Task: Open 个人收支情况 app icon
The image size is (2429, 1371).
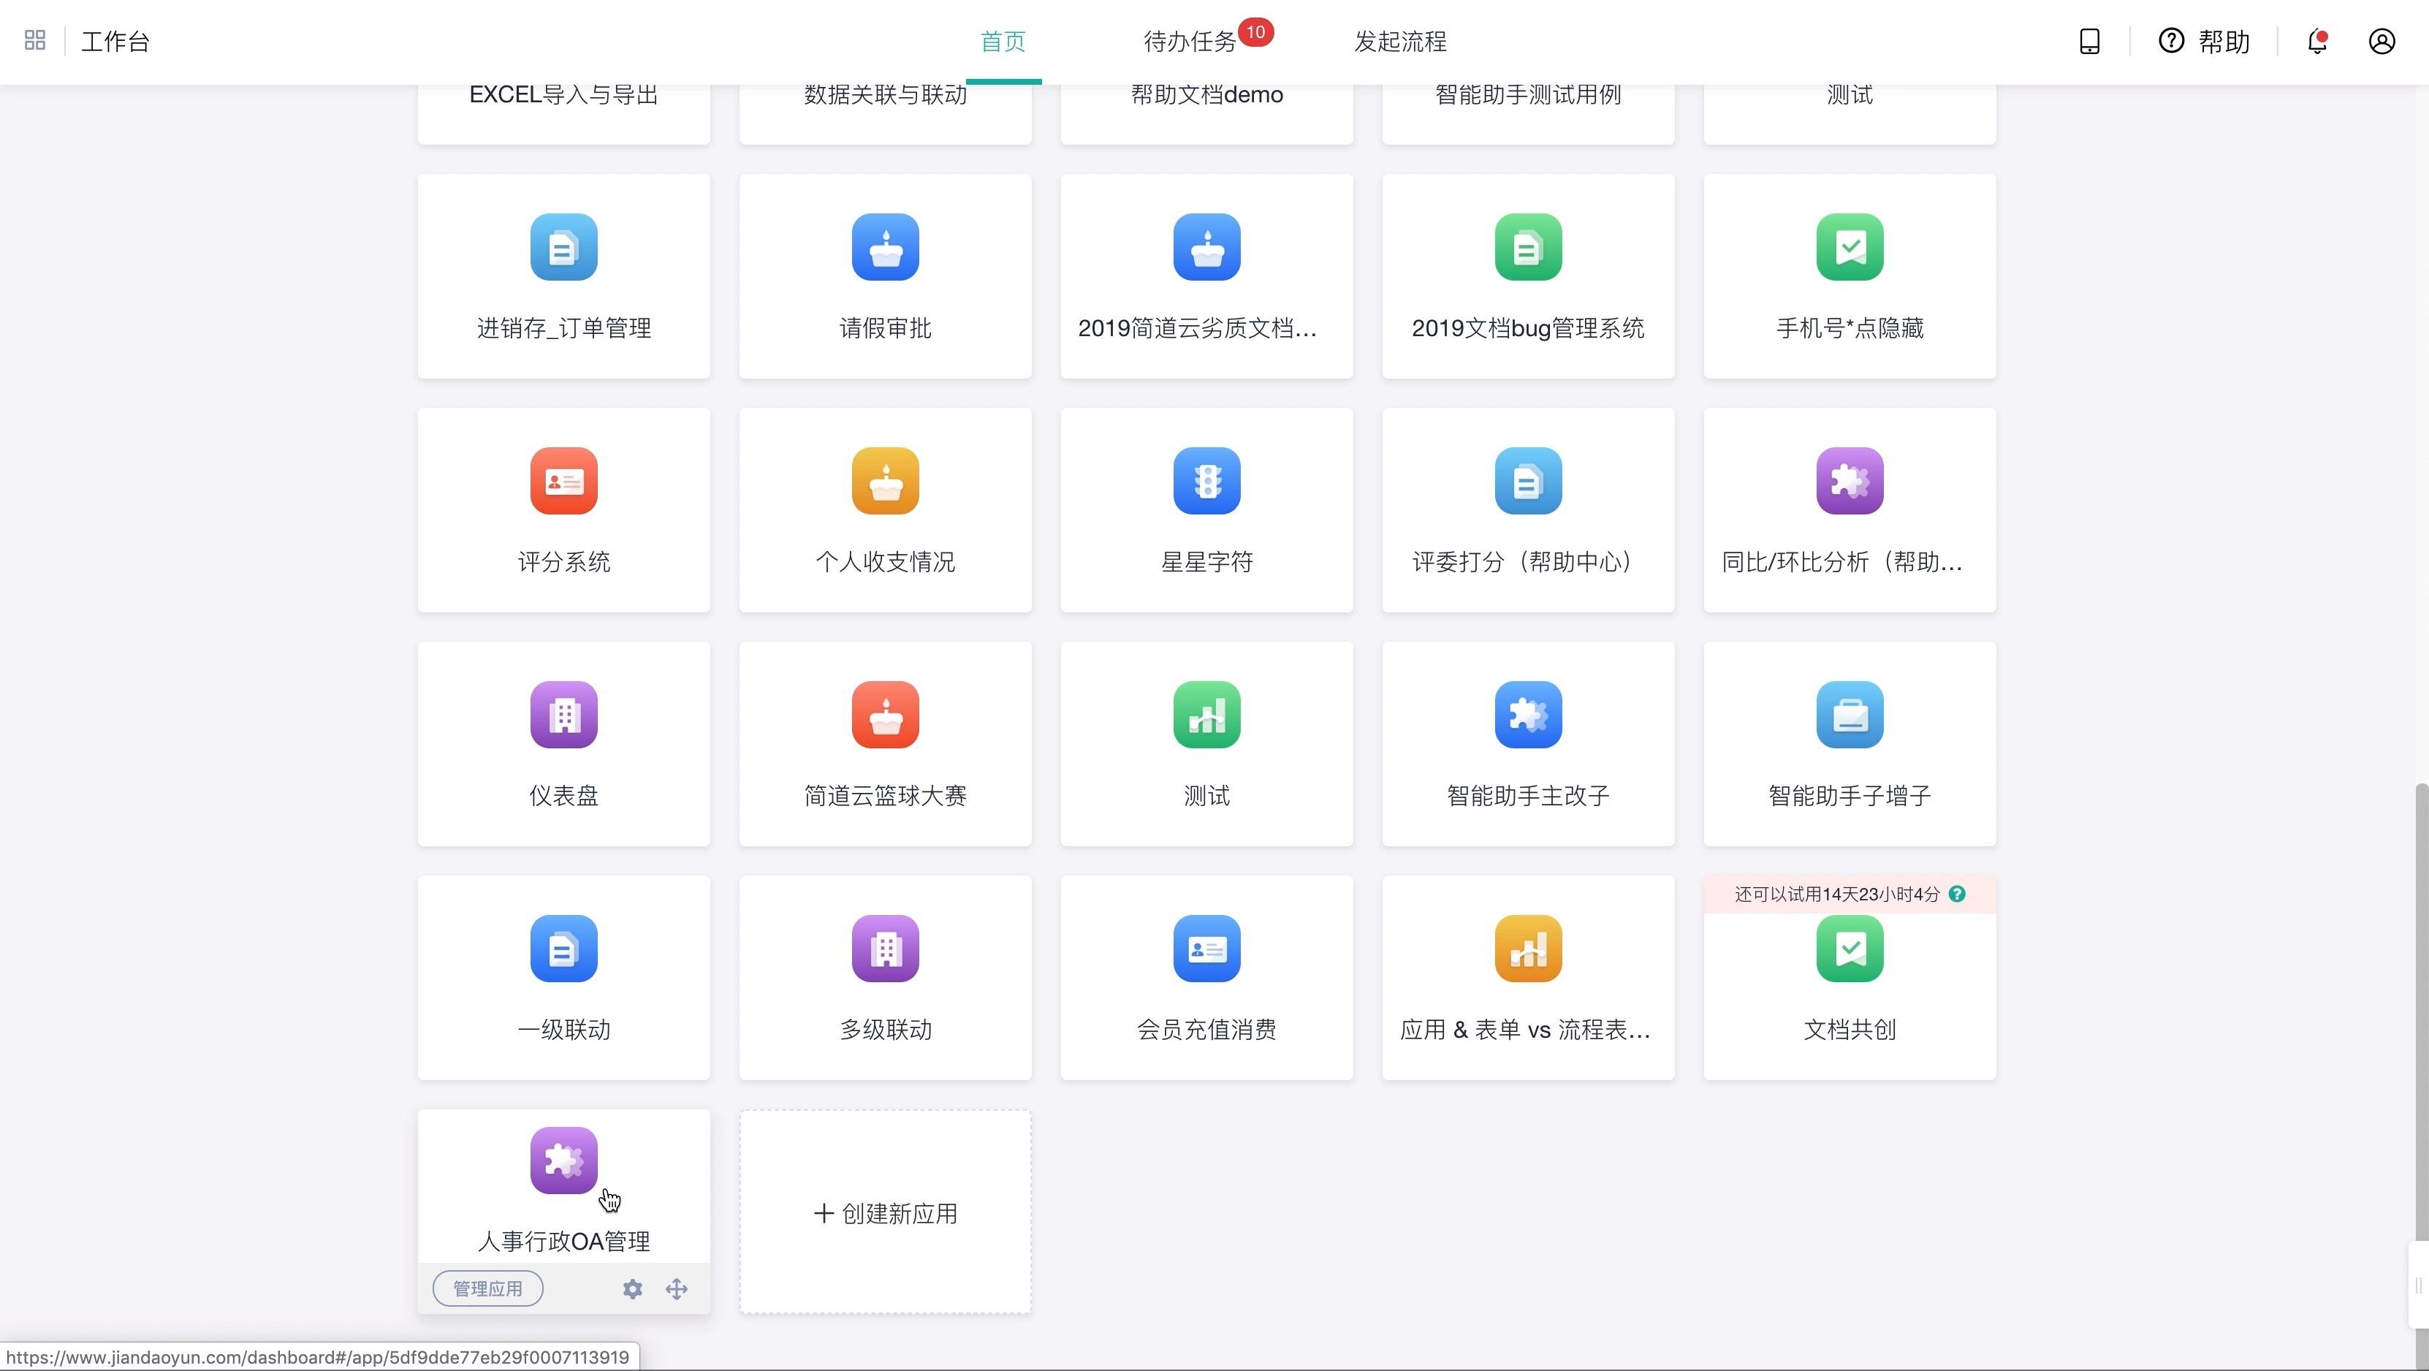Action: click(886, 481)
